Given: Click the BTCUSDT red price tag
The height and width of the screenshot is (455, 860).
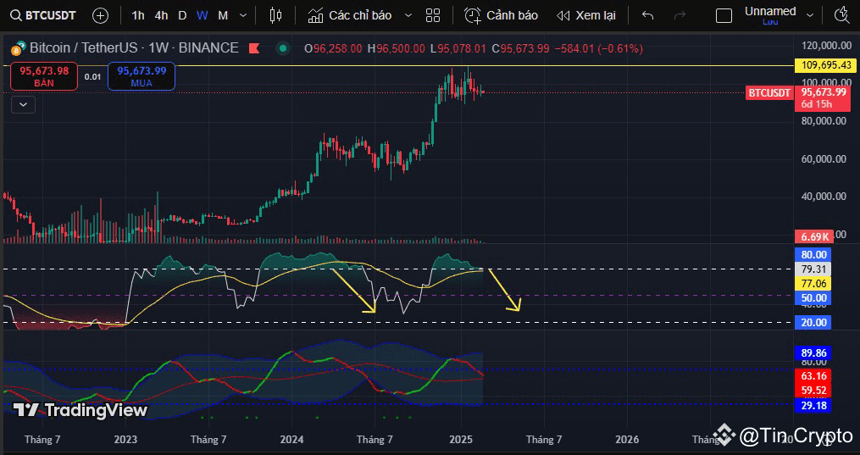Looking at the screenshot, I should pos(769,92).
